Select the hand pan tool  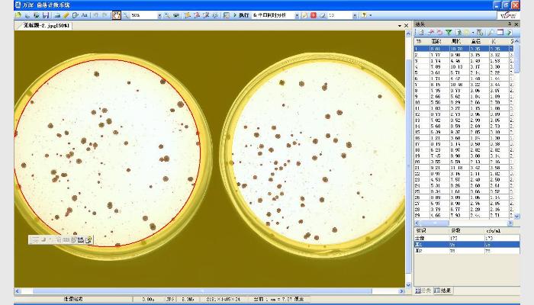[x=116, y=15]
